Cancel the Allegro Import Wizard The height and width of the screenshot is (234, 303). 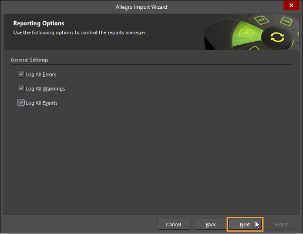(x=173, y=225)
